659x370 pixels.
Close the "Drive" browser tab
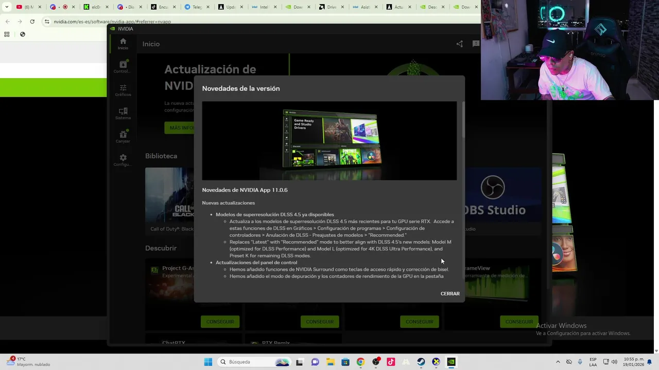[x=342, y=7]
